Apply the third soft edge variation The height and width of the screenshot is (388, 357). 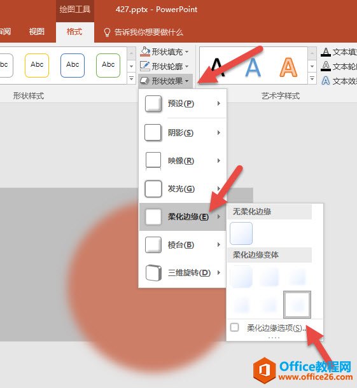coord(297,277)
